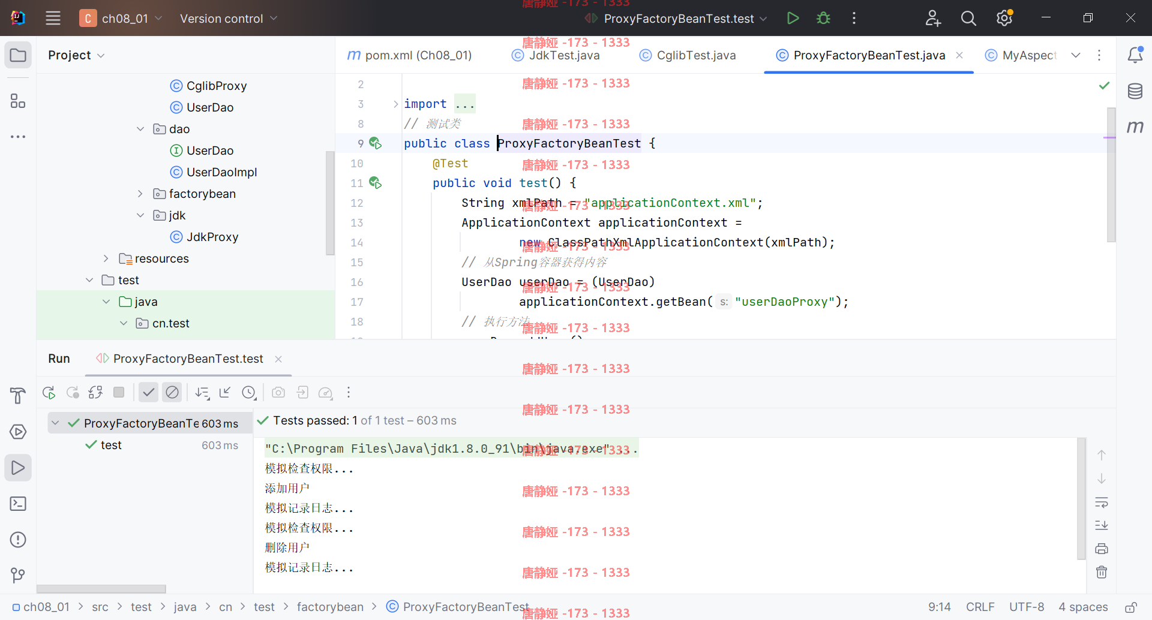Viewport: 1152px width, 620px height.
Task: Switch to pom.xml (Ch08_01) tab
Action: click(410, 55)
